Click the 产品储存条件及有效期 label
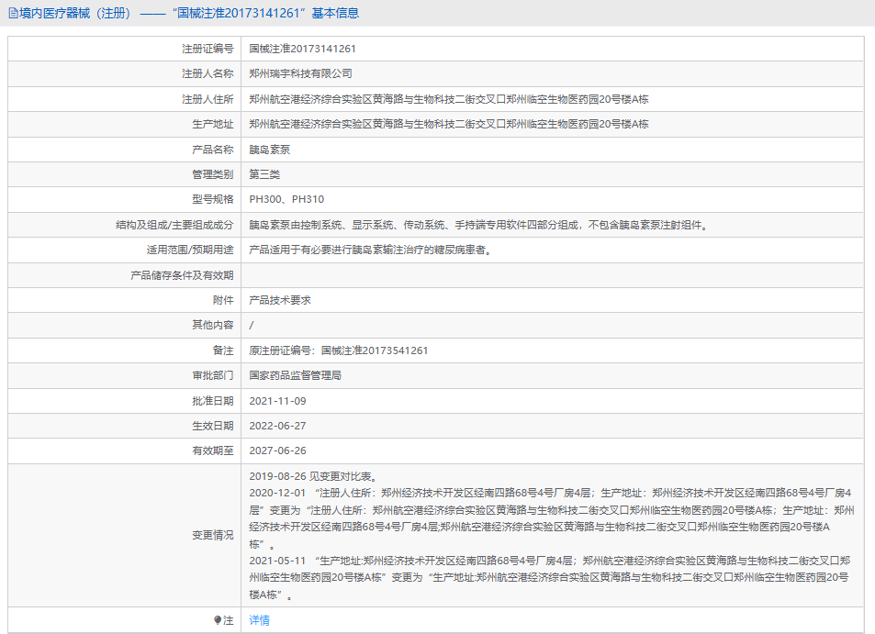Viewport: 875px width, 634px height. pyautogui.click(x=182, y=275)
